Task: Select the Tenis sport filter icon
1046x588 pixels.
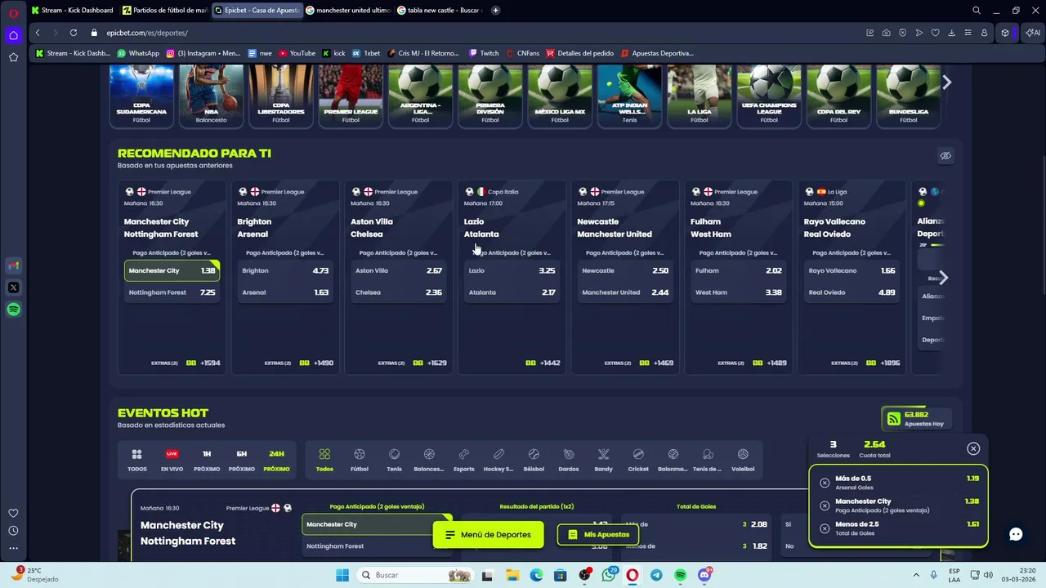Action: click(394, 459)
